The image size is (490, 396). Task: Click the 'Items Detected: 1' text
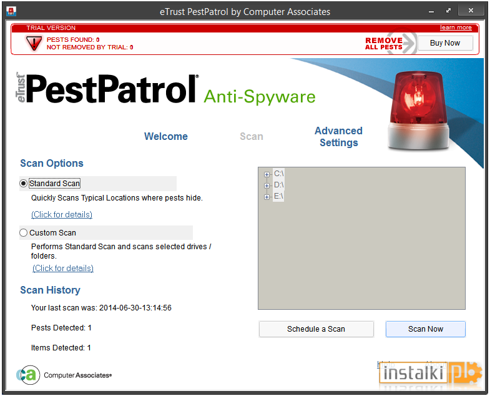click(61, 348)
